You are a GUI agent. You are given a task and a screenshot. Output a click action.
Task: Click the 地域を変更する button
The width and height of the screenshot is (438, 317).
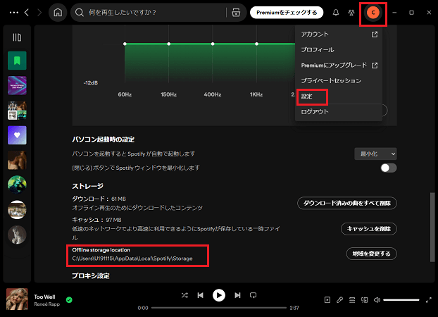coord(372,254)
